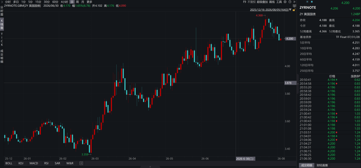Click the double-chevron more tools icon
The image size is (361, 168).
point(294,2)
